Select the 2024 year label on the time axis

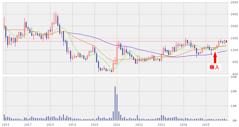[183, 125]
